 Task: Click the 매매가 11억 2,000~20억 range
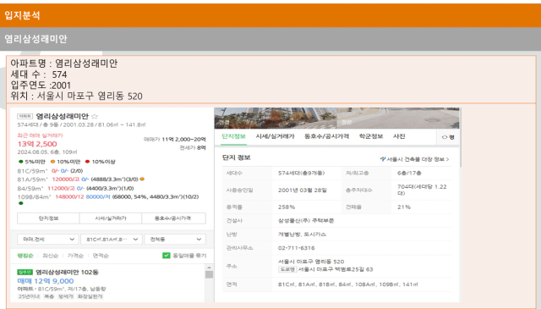click(175, 140)
